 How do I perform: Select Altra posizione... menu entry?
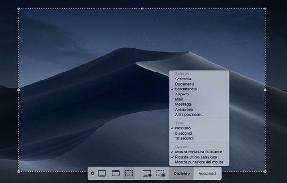point(199,115)
